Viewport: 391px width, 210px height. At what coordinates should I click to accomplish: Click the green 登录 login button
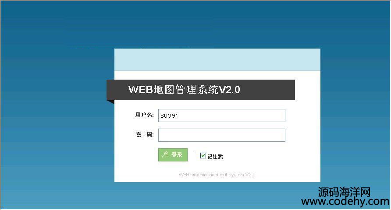(x=173, y=155)
